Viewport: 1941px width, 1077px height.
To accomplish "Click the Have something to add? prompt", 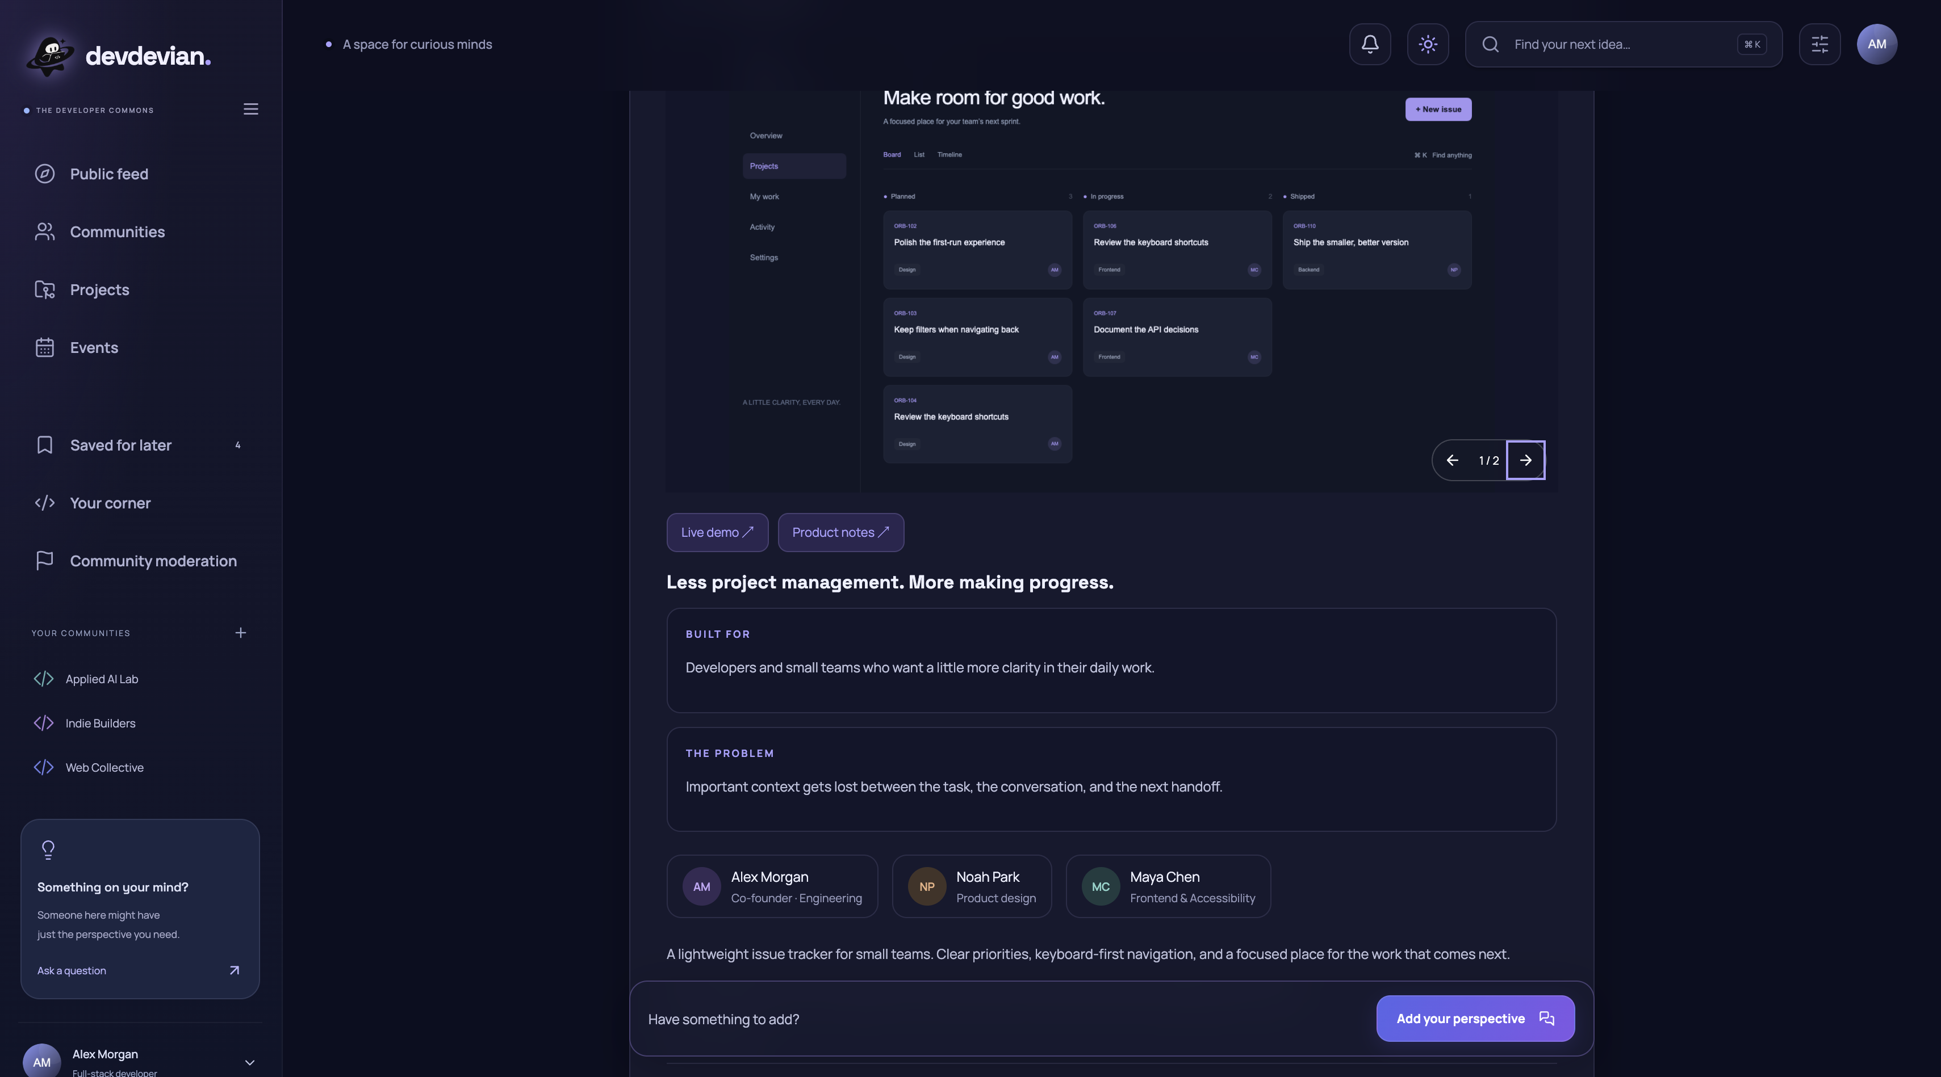I will 723,1019.
